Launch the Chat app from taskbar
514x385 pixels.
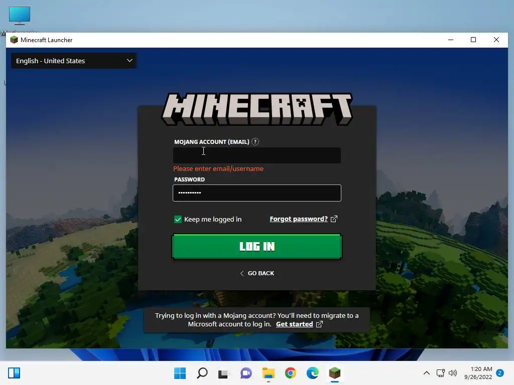(246, 373)
